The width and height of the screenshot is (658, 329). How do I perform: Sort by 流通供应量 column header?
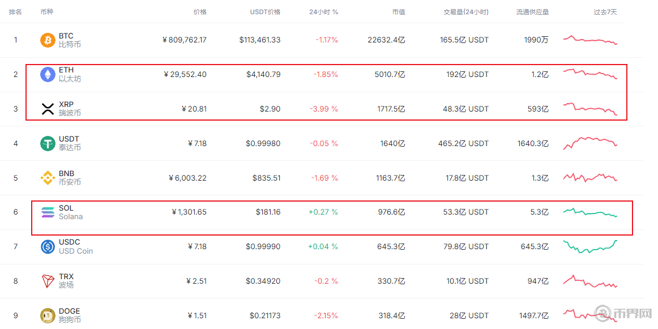(x=532, y=12)
